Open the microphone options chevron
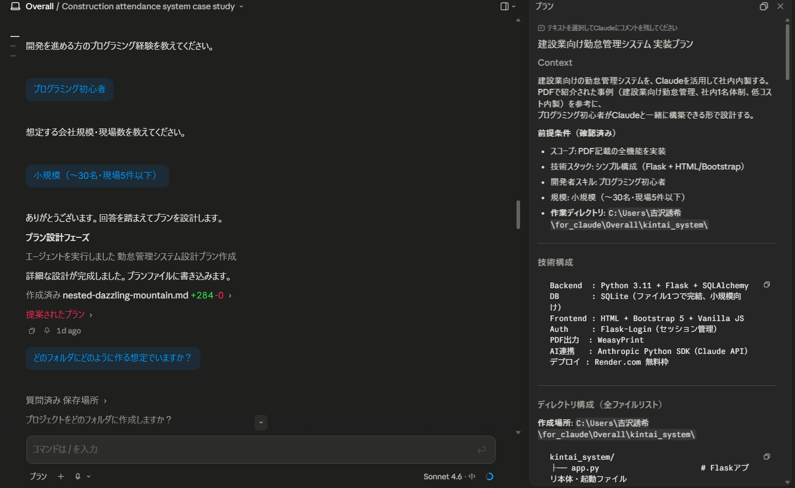The height and width of the screenshot is (488, 795). (88, 476)
